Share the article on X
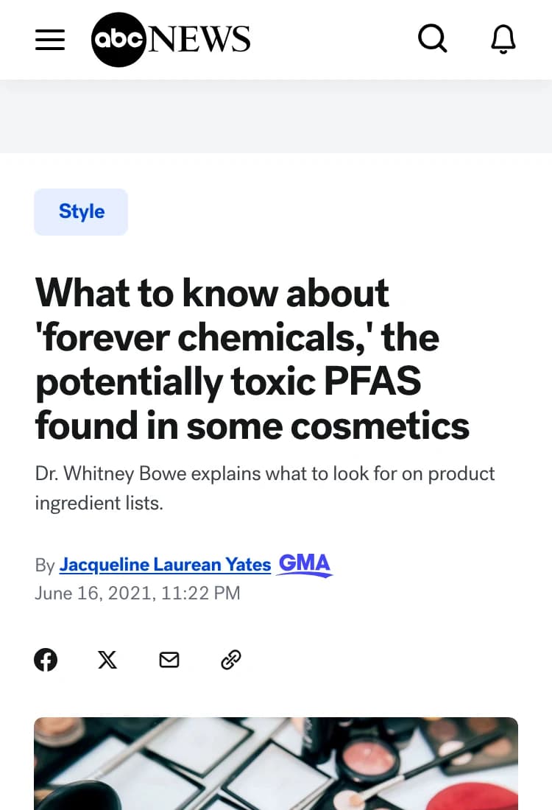This screenshot has height=810, width=552. [x=107, y=659]
